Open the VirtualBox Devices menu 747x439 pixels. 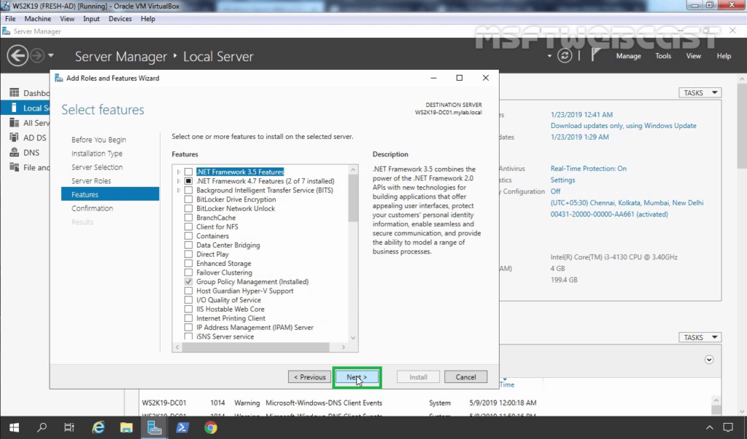click(120, 18)
